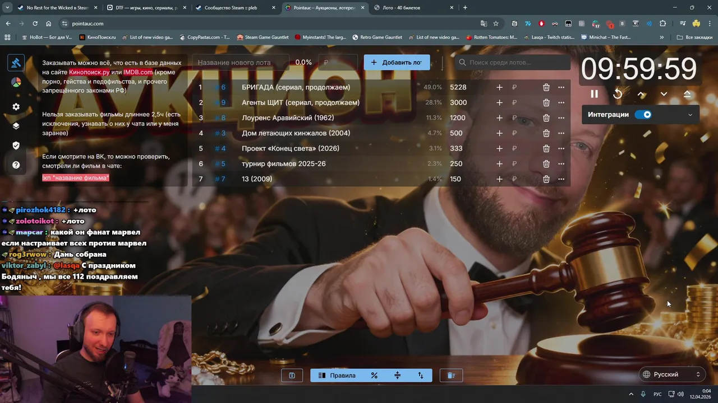Delete the БРИГАДА lot with the trash icon

pos(546,87)
